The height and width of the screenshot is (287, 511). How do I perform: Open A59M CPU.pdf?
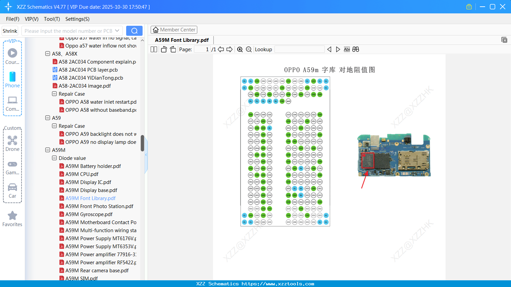pos(79,174)
